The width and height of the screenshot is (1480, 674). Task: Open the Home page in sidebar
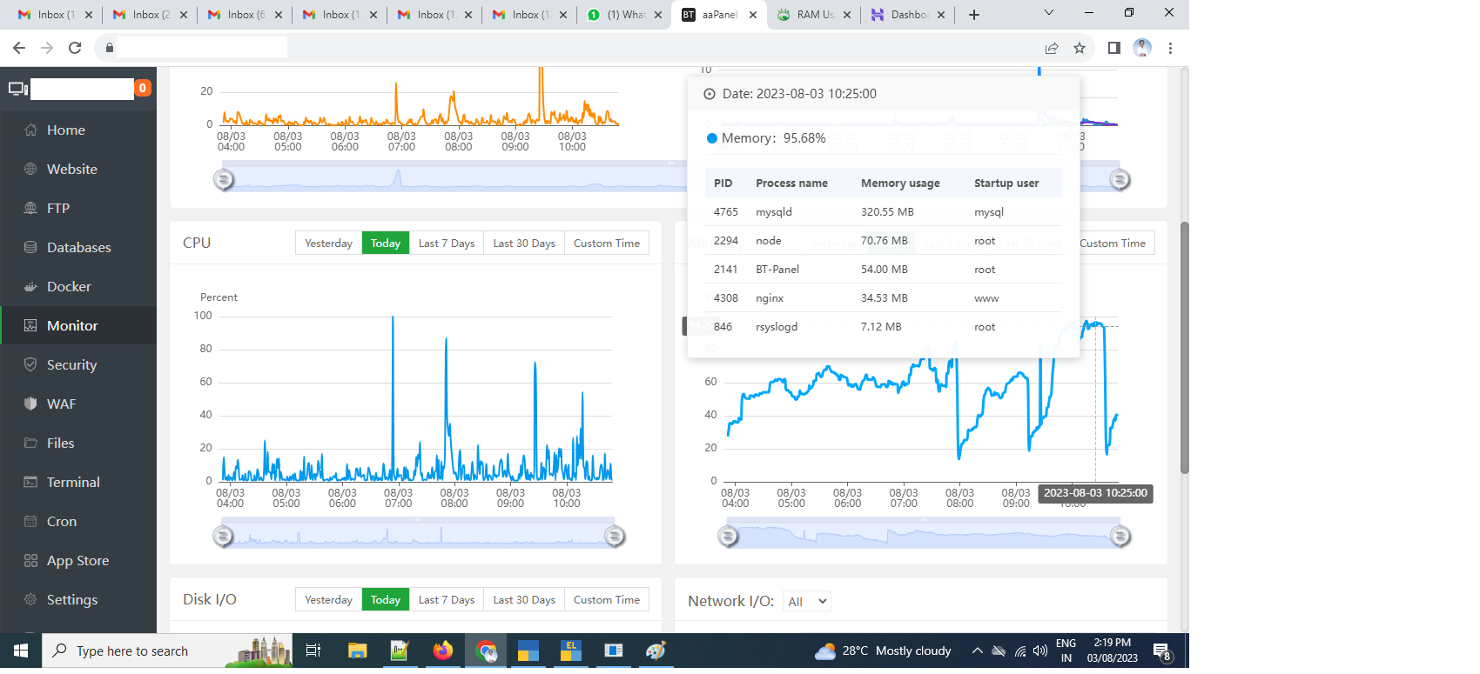65,130
